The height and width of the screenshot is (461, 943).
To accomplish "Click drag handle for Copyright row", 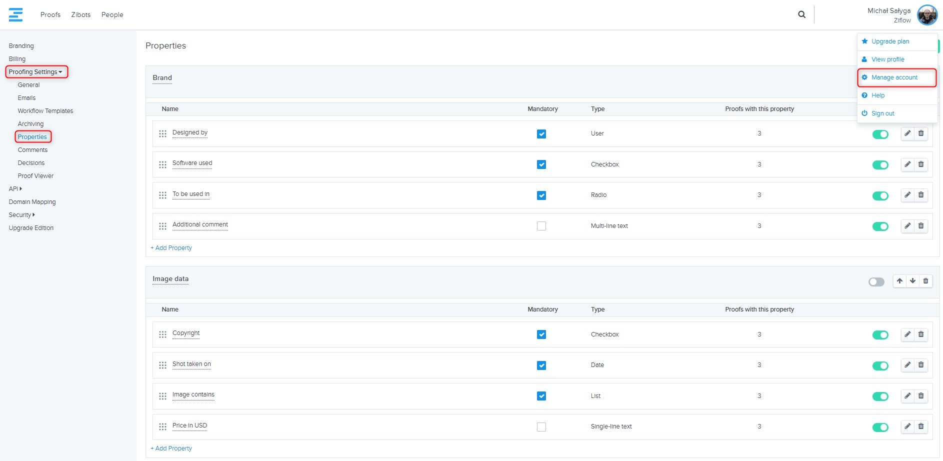I will click(x=162, y=334).
